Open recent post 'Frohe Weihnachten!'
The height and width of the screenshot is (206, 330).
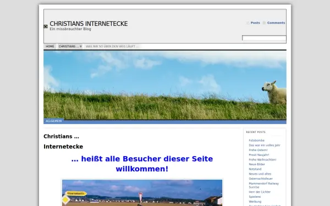point(262,160)
